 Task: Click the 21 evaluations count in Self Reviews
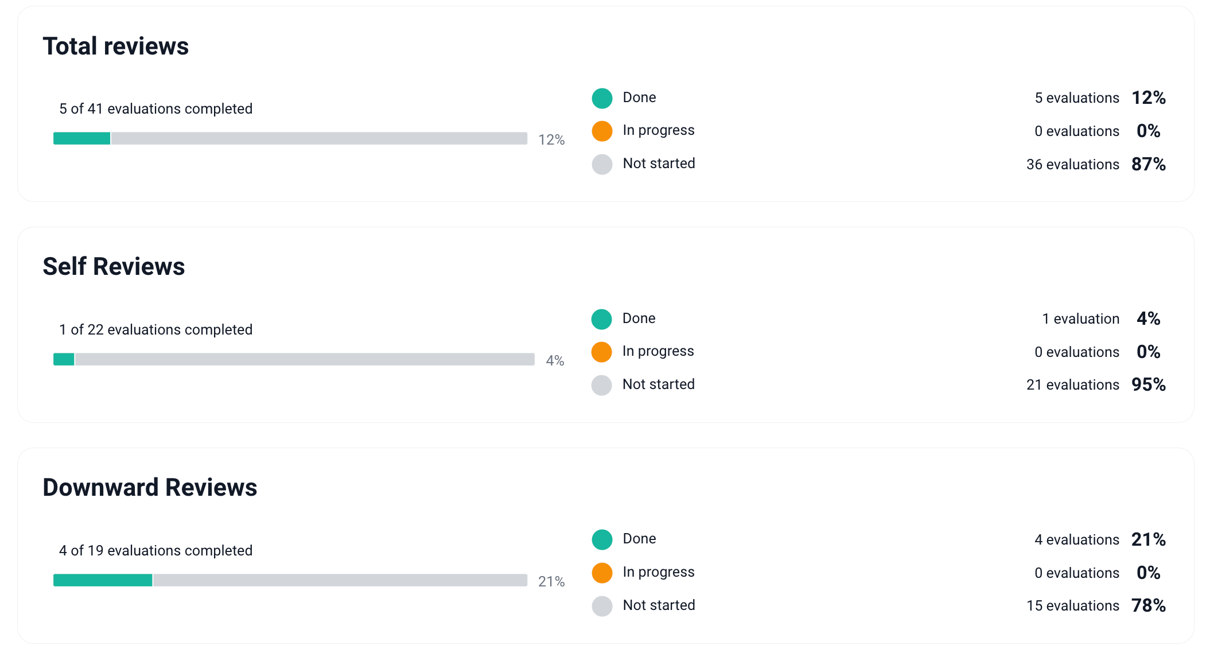(1072, 385)
